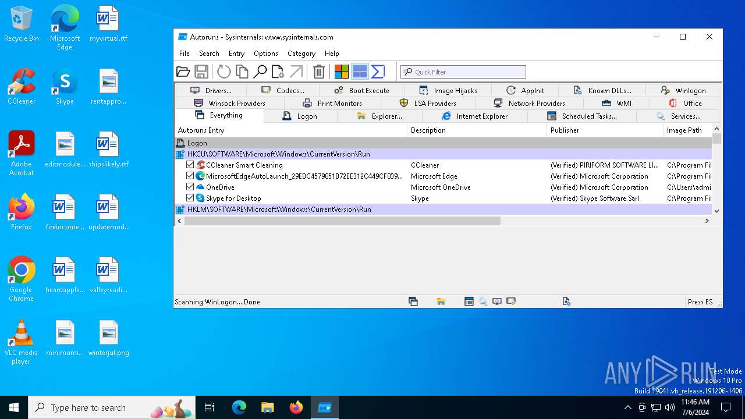Open the Winsock Providers tab
The height and width of the screenshot is (419, 745).
coord(229,103)
